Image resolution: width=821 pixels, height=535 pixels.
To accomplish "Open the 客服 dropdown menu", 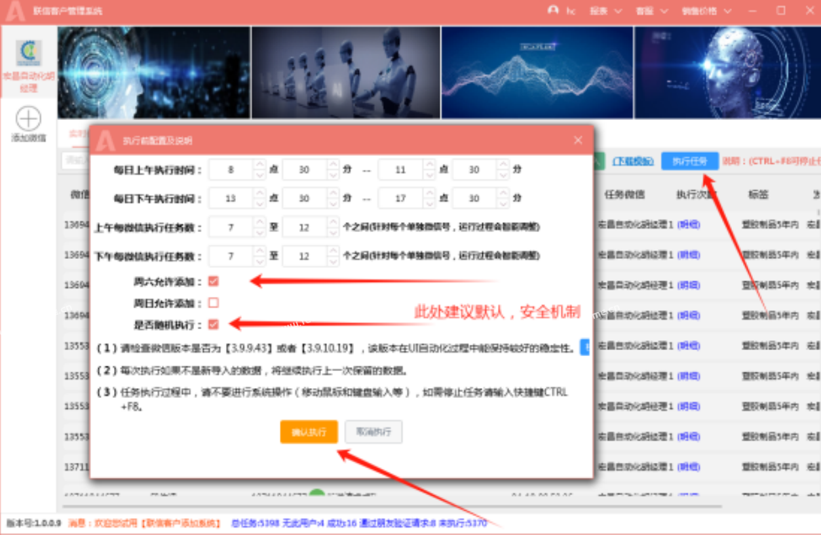I will [x=651, y=11].
